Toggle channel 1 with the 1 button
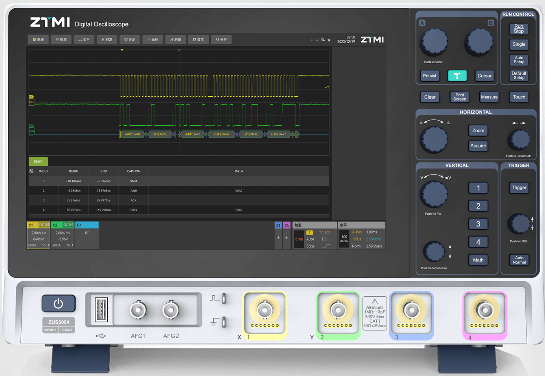This screenshot has width=545, height=376. click(478, 188)
